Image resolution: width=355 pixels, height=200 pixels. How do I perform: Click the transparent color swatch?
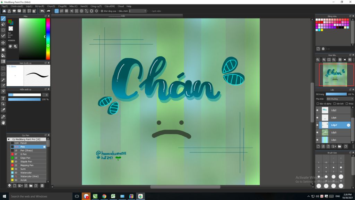11,28
